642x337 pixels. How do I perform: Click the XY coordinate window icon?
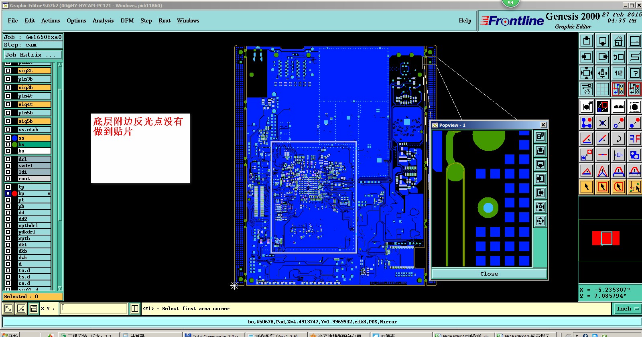[x=635, y=41]
